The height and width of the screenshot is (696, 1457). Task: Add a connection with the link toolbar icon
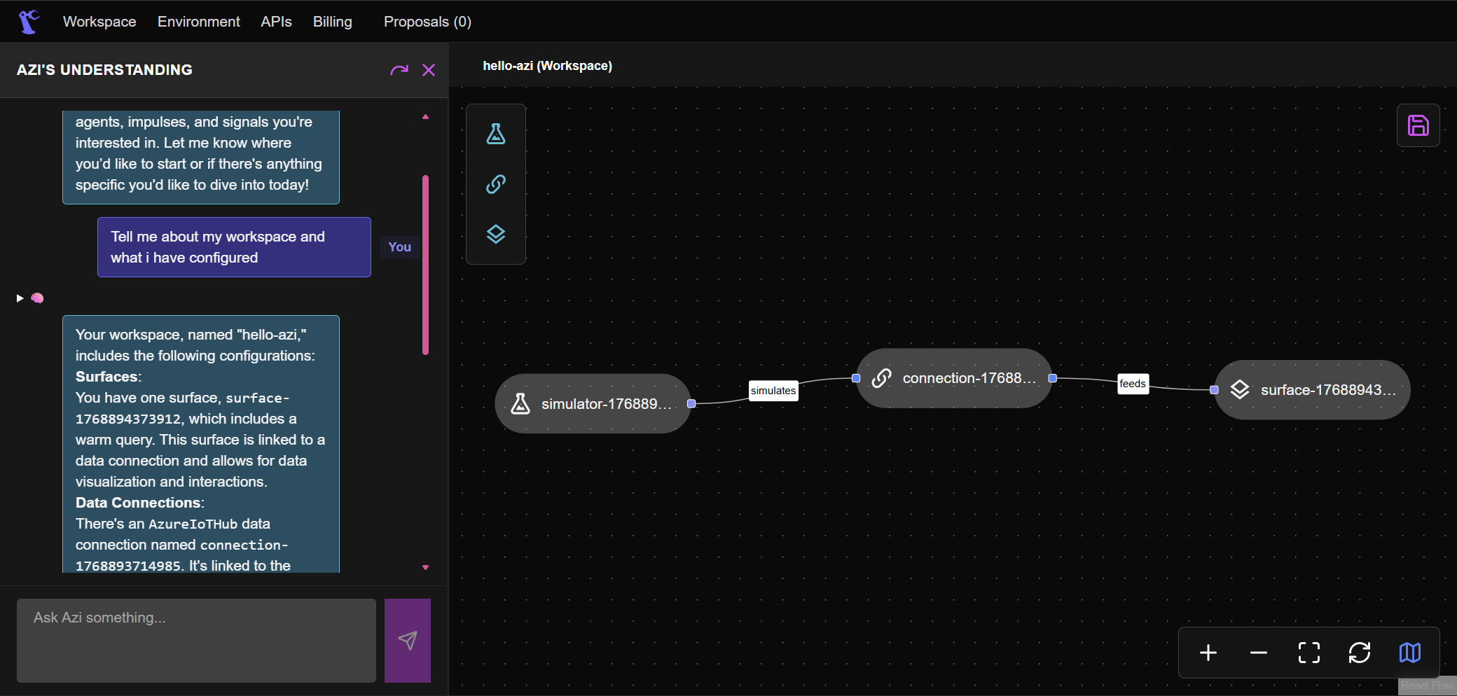click(x=496, y=184)
